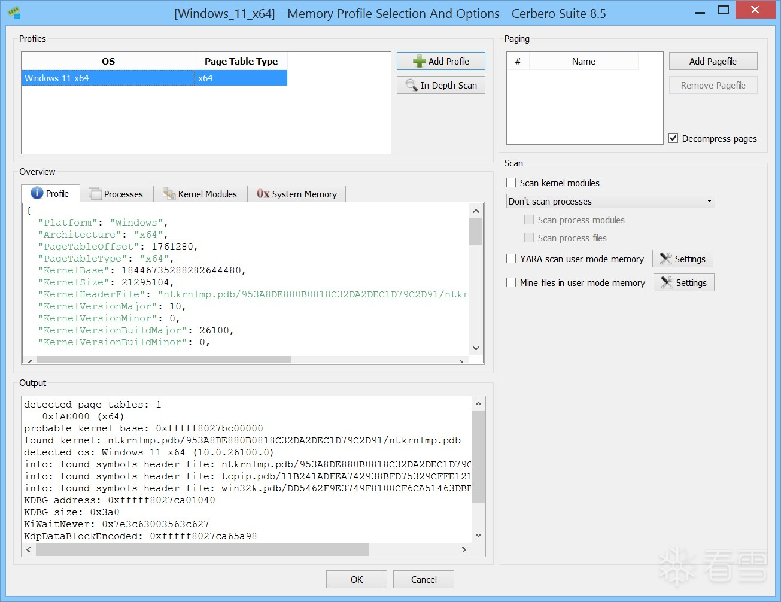
Task: Toggle the Decompress pages checkbox
Action: click(x=673, y=138)
